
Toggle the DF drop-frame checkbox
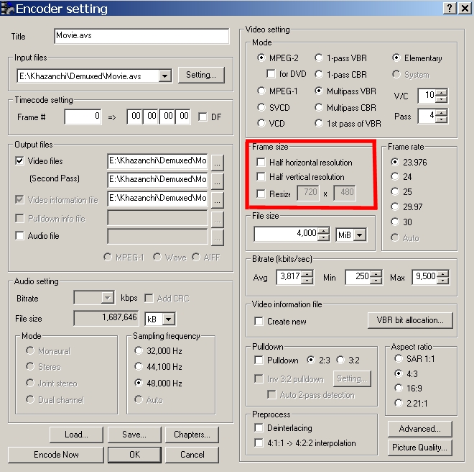(x=203, y=117)
